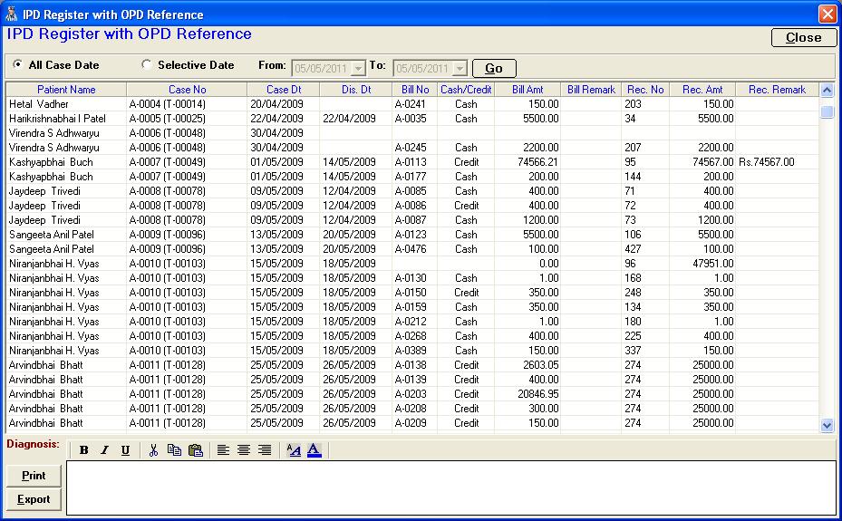This screenshot has width=842, height=521.
Task: Sort by Bill Amt column header
Action: pyautogui.click(x=529, y=90)
